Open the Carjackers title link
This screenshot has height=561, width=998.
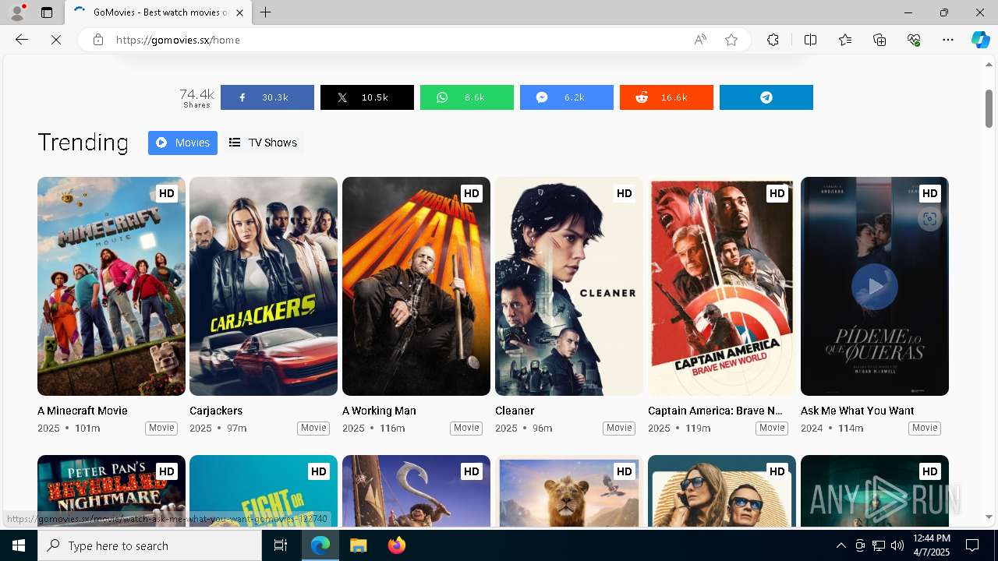[216, 411]
